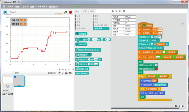Click pen size value 2 field
The image size is (189, 112).
[156, 65]
